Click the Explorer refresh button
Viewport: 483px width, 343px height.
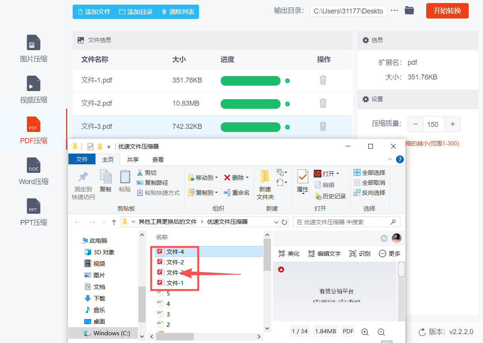coord(284,222)
